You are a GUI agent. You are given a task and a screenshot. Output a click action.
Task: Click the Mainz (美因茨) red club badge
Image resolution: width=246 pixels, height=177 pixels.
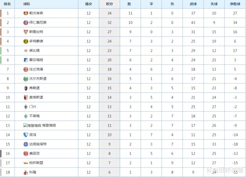[x=26, y=153]
